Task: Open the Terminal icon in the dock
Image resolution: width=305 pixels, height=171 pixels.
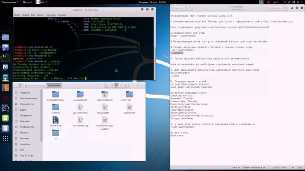Action: click(5, 57)
